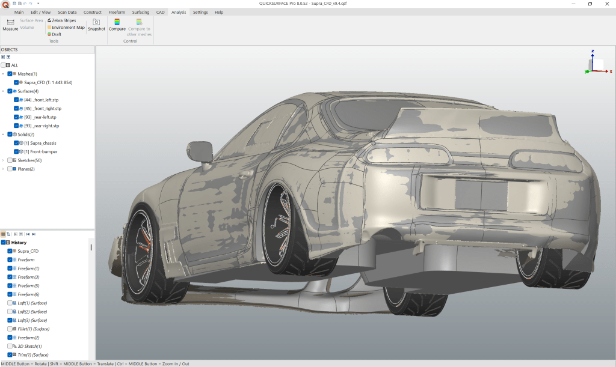The width and height of the screenshot is (616, 367).
Task: Open the Compare to other meshes tool
Action: coord(138,28)
